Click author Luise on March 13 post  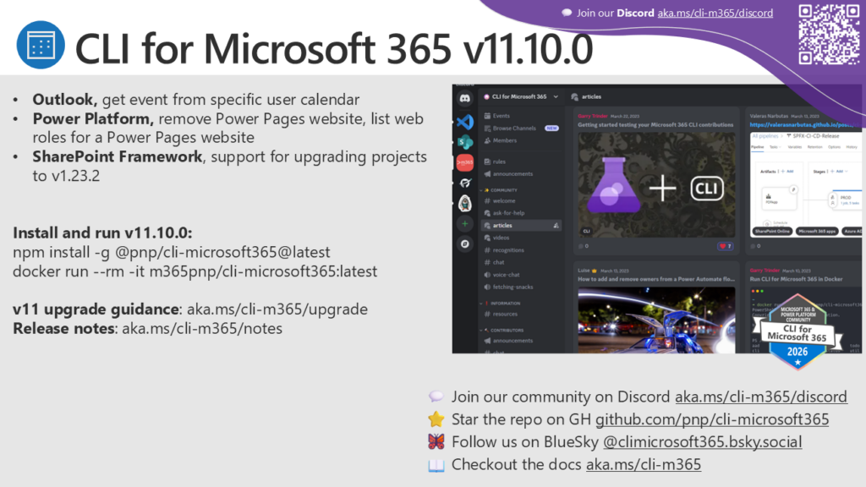pyautogui.click(x=584, y=271)
